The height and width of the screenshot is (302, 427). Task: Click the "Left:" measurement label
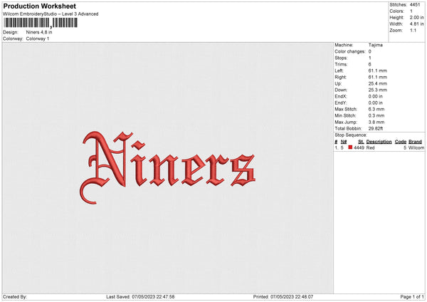click(339, 71)
